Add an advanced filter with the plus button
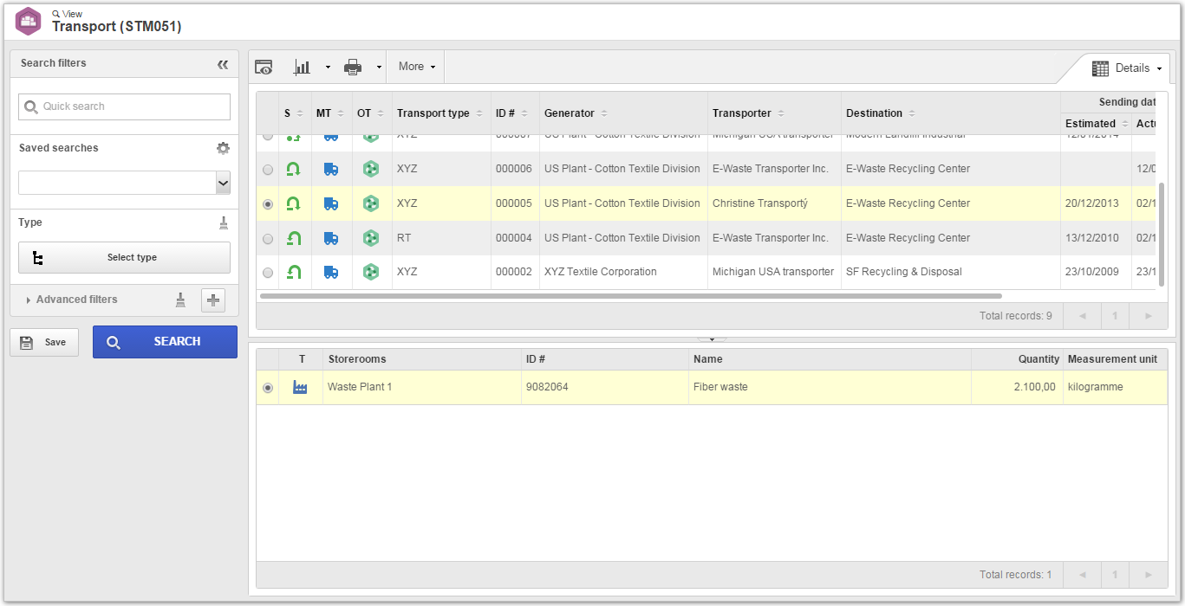This screenshot has width=1185, height=606. [x=213, y=300]
